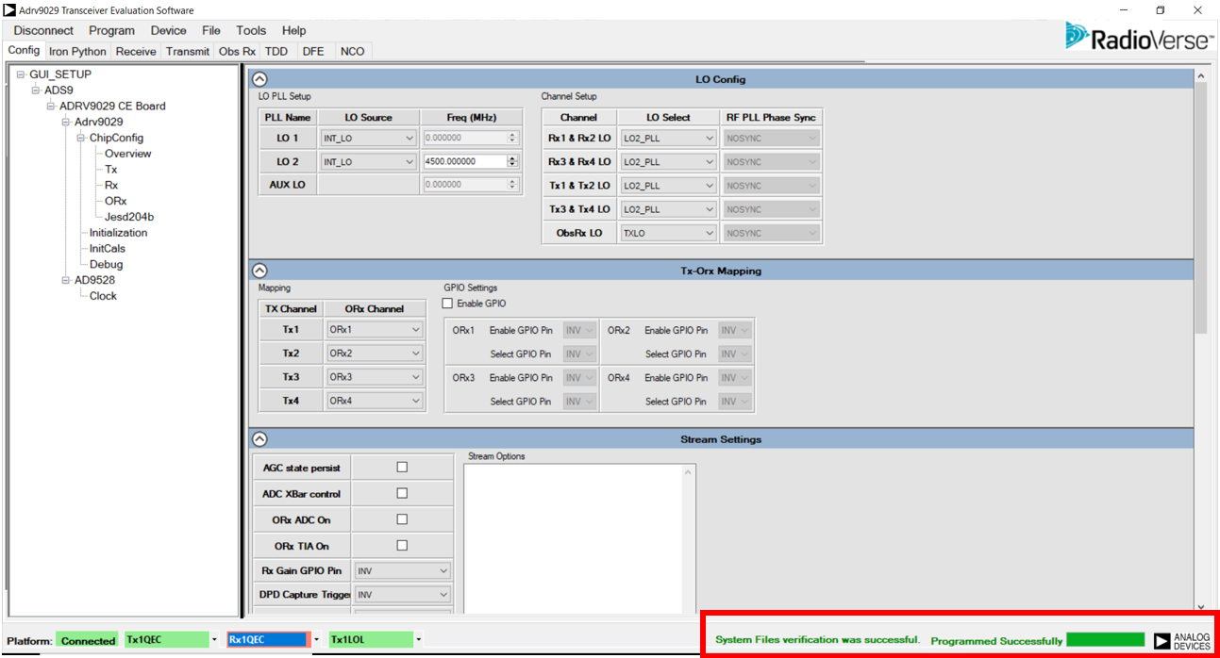Select the Tx tree node

pos(111,170)
